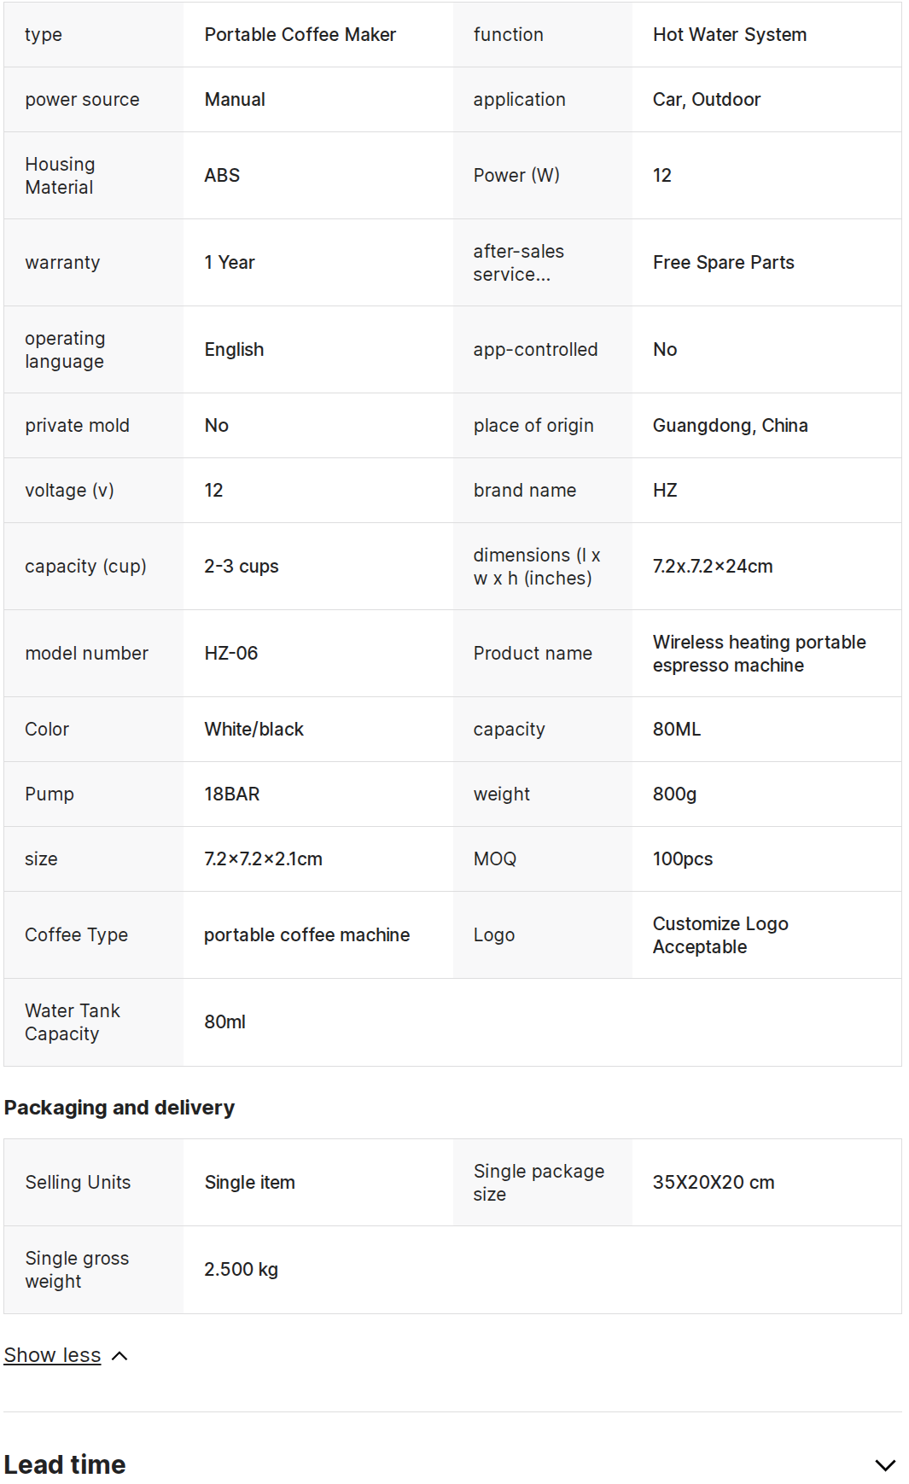The image size is (909, 1484).
Task: Click the 35X20X20 cm package size
Action: (713, 1183)
